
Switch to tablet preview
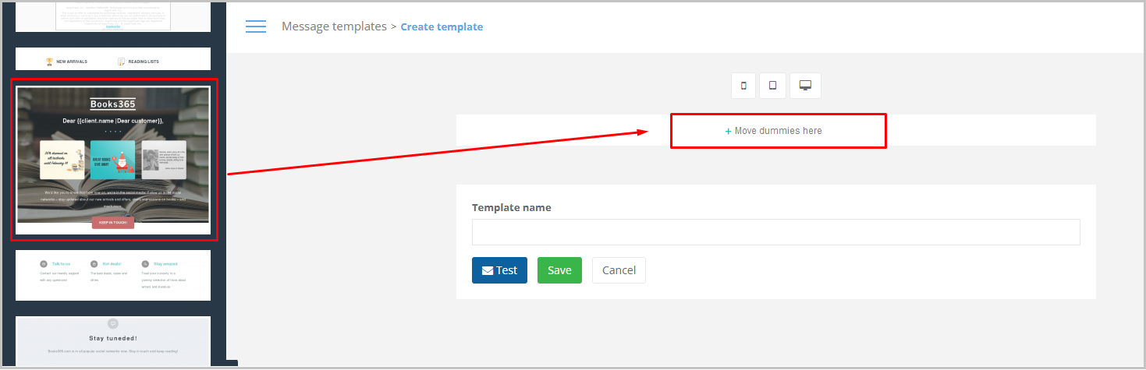(772, 86)
